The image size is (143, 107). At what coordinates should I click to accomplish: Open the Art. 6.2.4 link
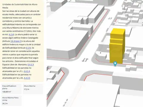click(11, 34)
